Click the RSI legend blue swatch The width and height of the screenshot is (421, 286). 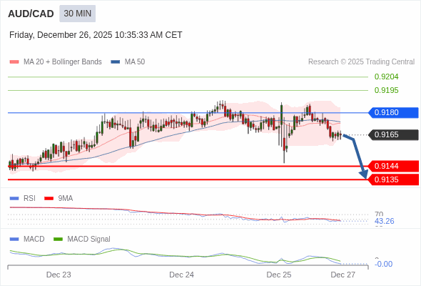(14, 199)
